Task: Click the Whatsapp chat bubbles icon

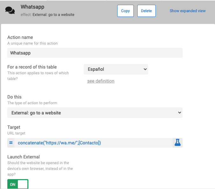Action: point(10,11)
